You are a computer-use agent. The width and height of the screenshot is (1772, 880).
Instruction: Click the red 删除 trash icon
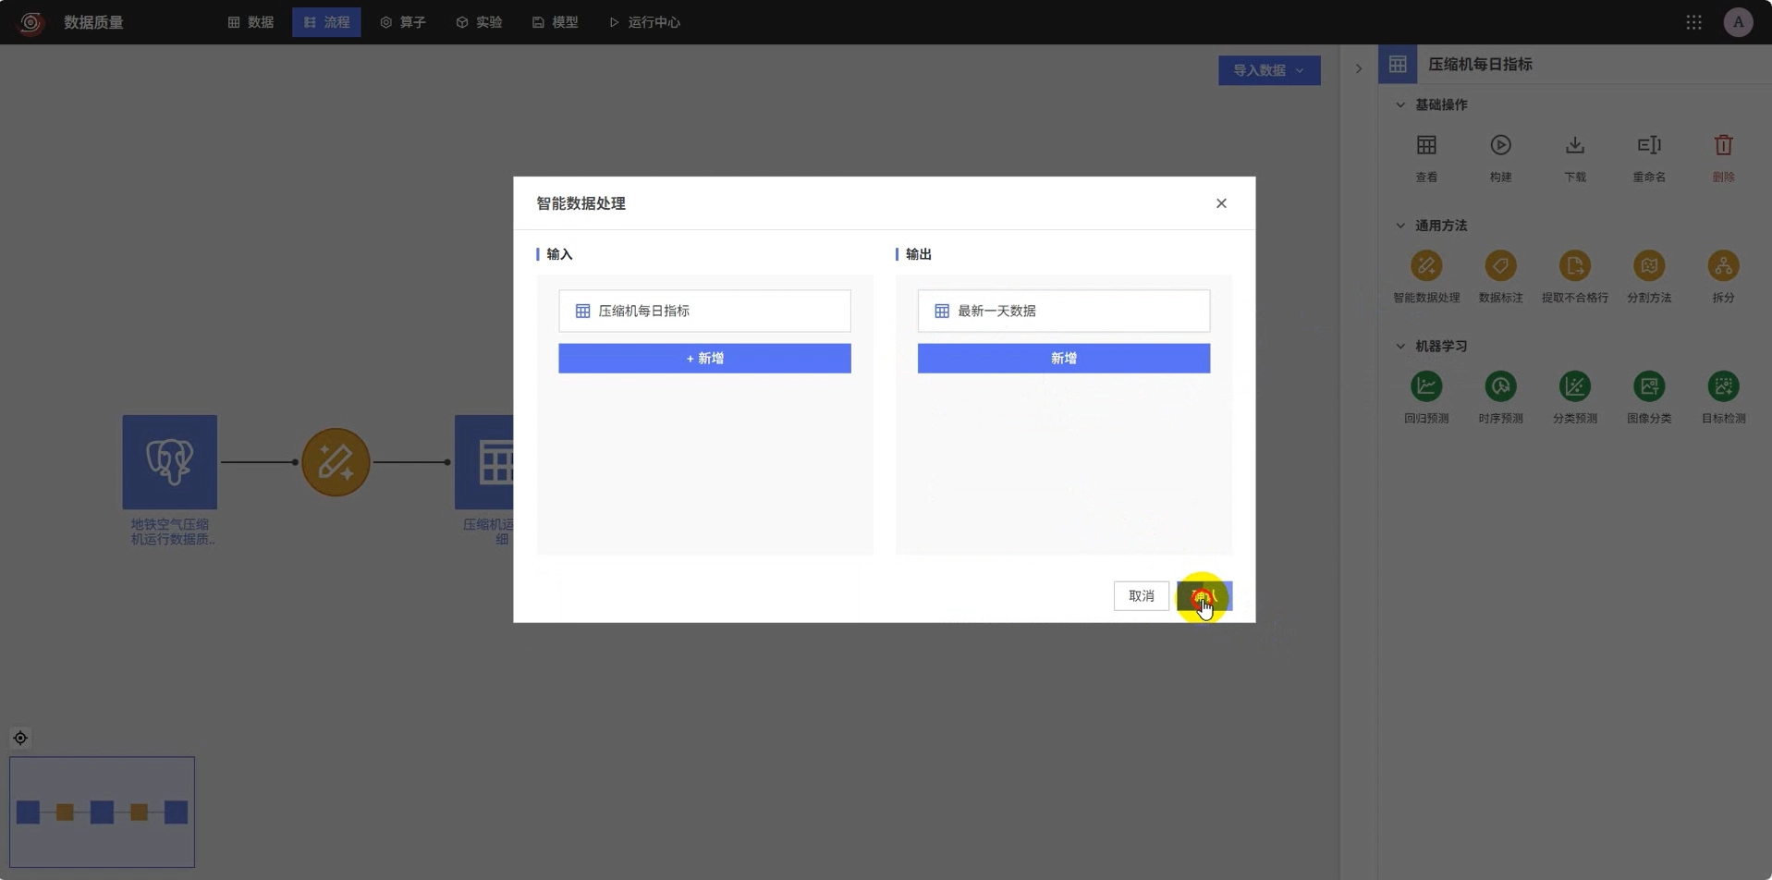tap(1723, 145)
